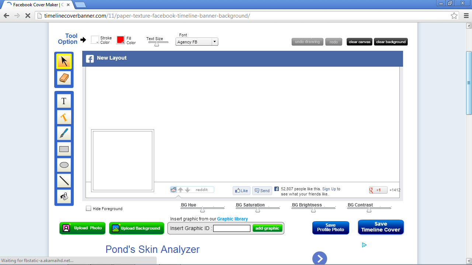Image resolution: width=472 pixels, height=265 pixels.
Task: Click the Google +1 button
Action: 378,190
